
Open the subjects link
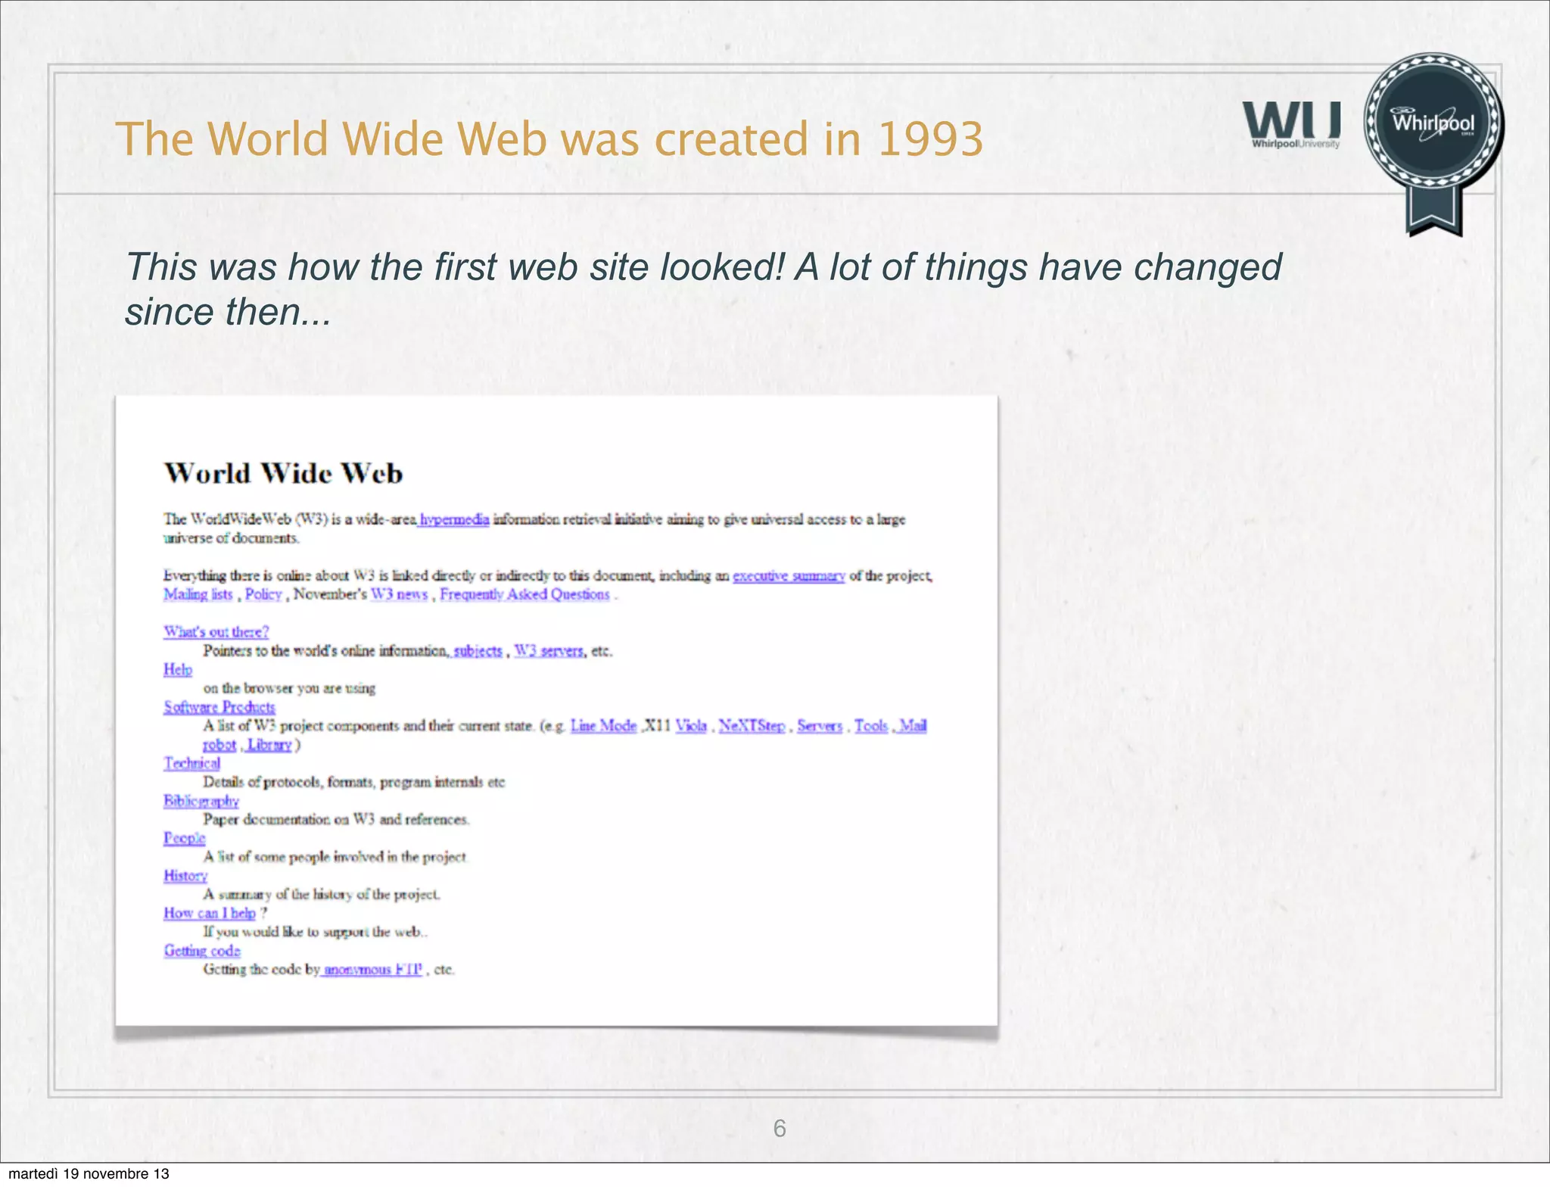click(x=478, y=651)
